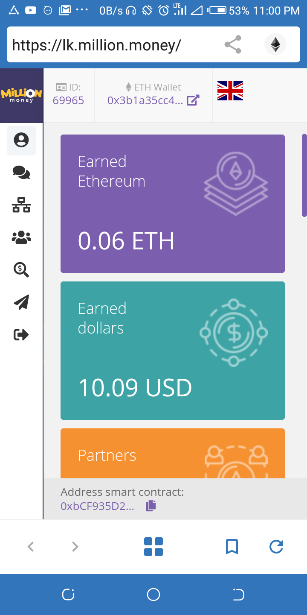Click the smart contract address link
This screenshot has height=615, width=307.
(x=97, y=506)
